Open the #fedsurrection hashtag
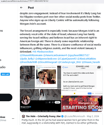104x125 pixels. coord(45,52)
